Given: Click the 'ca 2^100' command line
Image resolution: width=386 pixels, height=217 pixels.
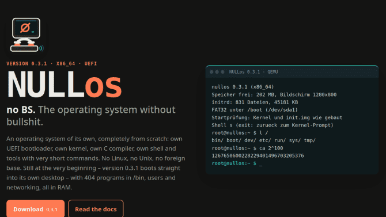Looking at the screenshot, I should [247, 148].
